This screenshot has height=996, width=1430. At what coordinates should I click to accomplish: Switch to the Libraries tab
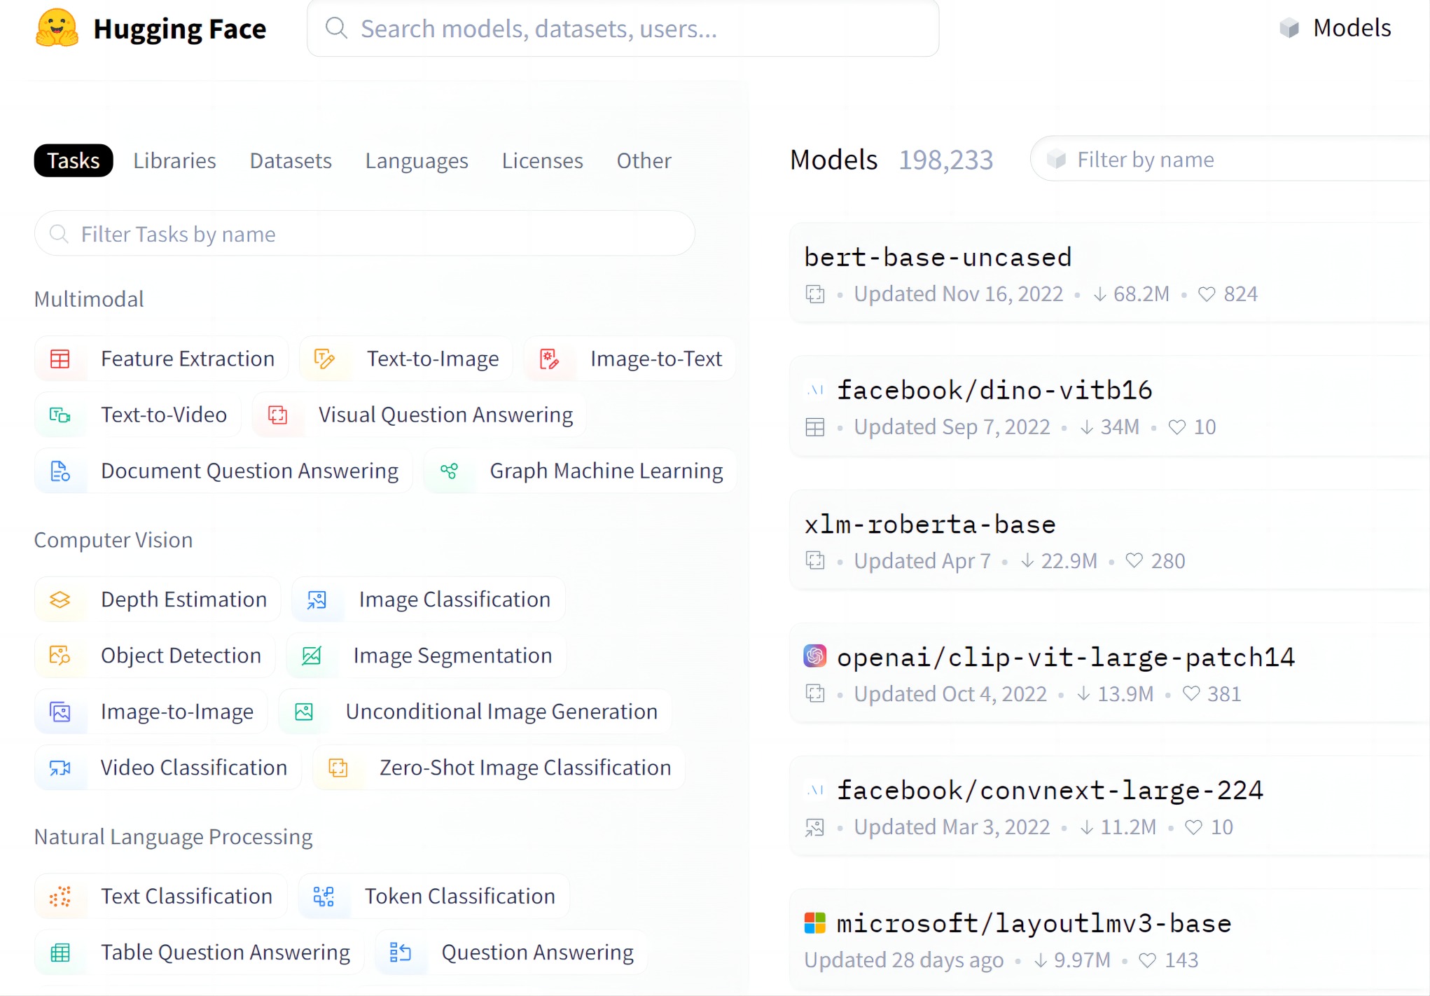pos(174,160)
